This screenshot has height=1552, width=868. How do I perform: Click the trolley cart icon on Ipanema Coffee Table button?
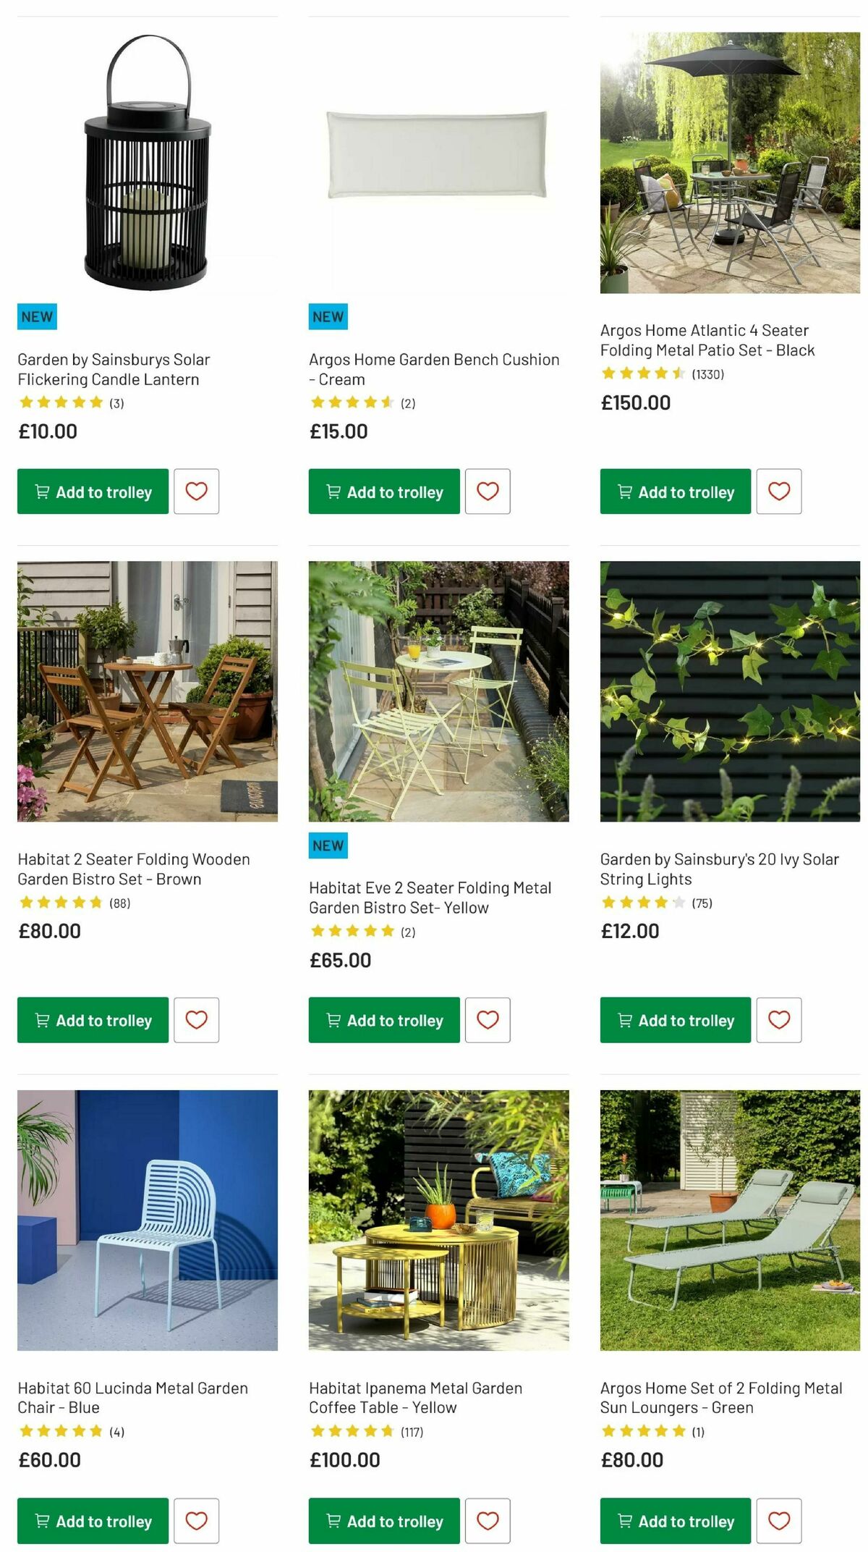[x=333, y=1520]
